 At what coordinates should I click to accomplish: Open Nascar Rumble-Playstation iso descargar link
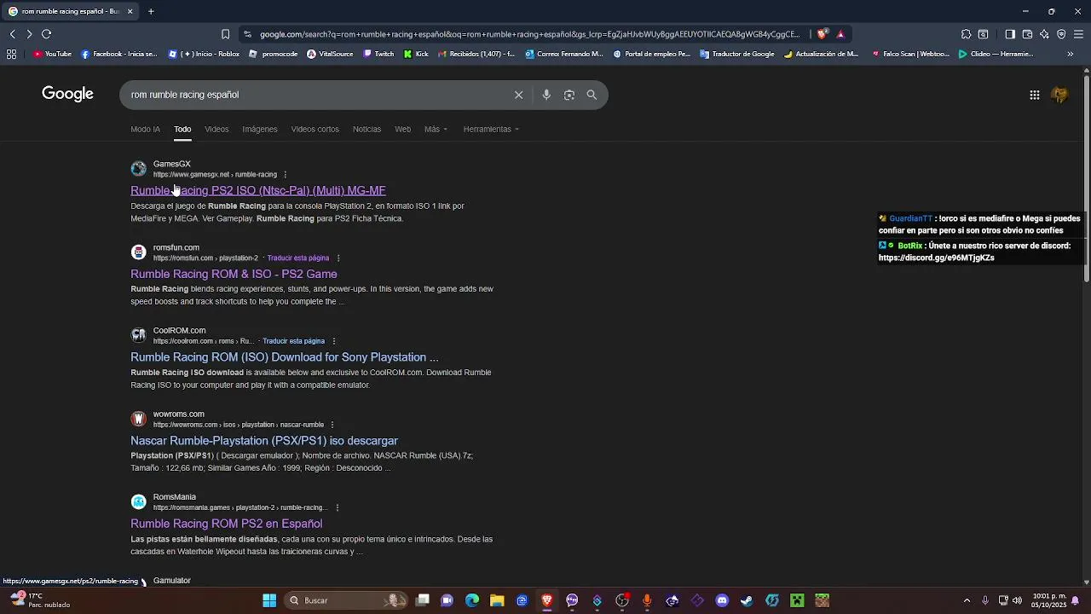pyautogui.click(x=264, y=441)
